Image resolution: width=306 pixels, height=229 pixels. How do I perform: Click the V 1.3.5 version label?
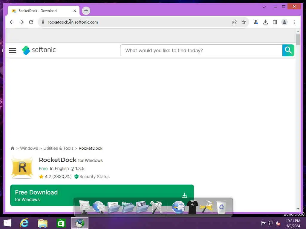[x=78, y=169]
